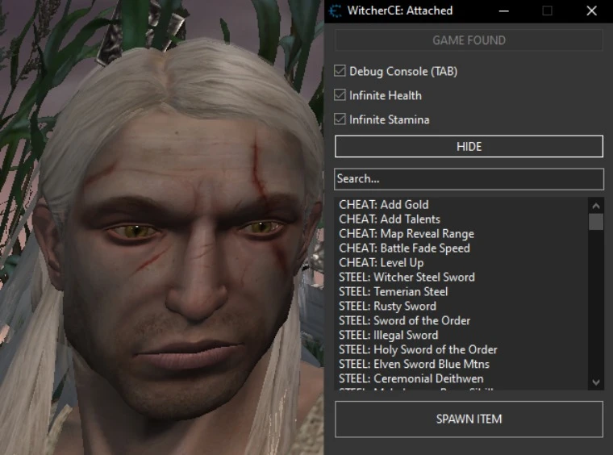This screenshot has width=613, height=455.
Task: Disable the Infinite Health checkbox
Action: pos(340,95)
